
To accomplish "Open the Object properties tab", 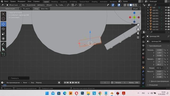I will [x=143, y=67].
